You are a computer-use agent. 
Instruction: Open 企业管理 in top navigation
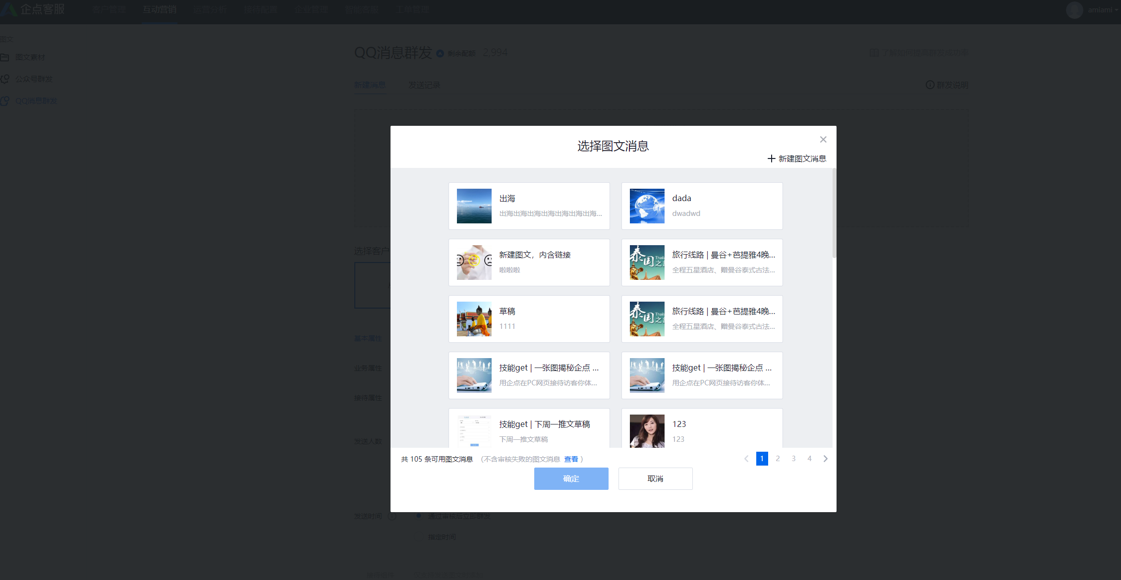311,9
